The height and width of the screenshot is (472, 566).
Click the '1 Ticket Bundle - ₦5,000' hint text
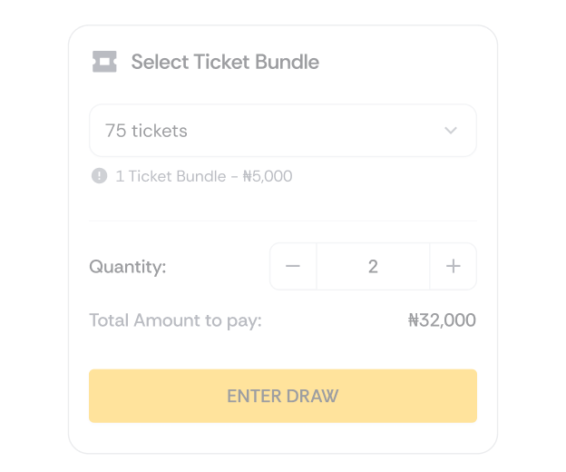pyautogui.click(x=204, y=176)
